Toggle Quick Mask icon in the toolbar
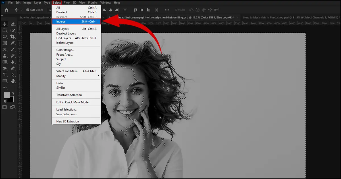Image resolution: width=341 pixels, height=179 pixels. [x=5, y=107]
